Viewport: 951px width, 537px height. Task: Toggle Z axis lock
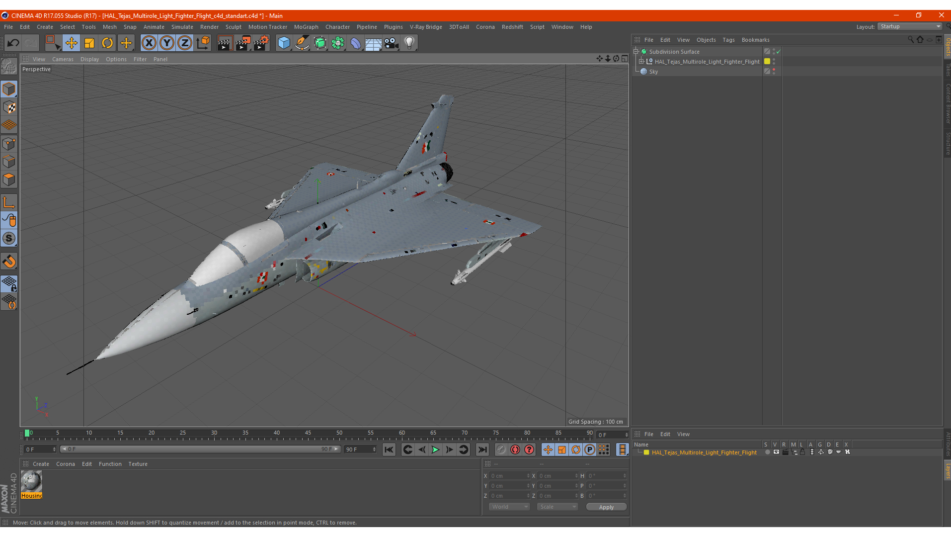pos(185,43)
